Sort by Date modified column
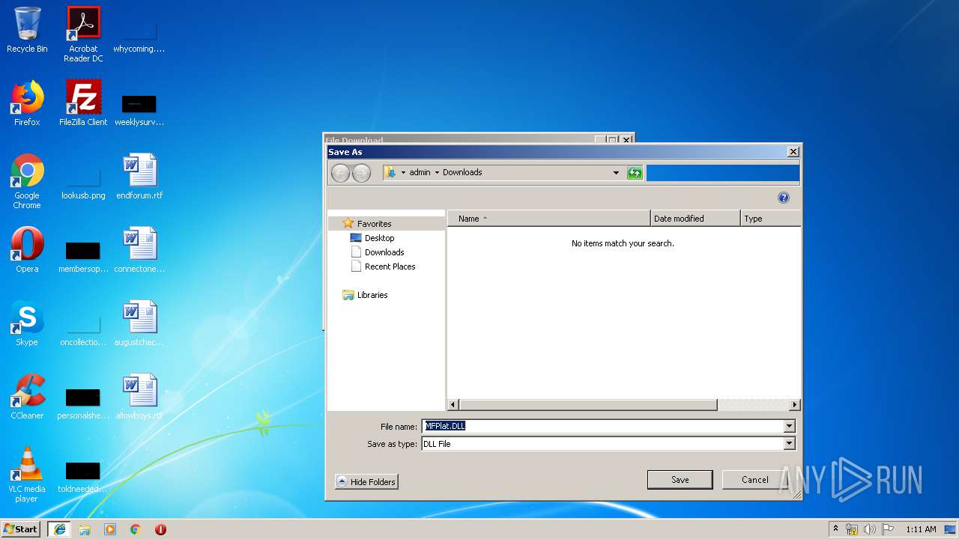The width and height of the screenshot is (959, 539). pyautogui.click(x=695, y=219)
